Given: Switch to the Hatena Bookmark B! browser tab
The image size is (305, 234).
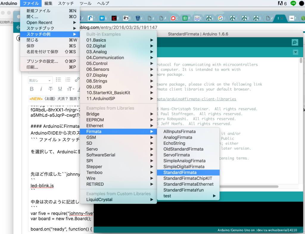Looking at the screenshot, I should (102, 18).
